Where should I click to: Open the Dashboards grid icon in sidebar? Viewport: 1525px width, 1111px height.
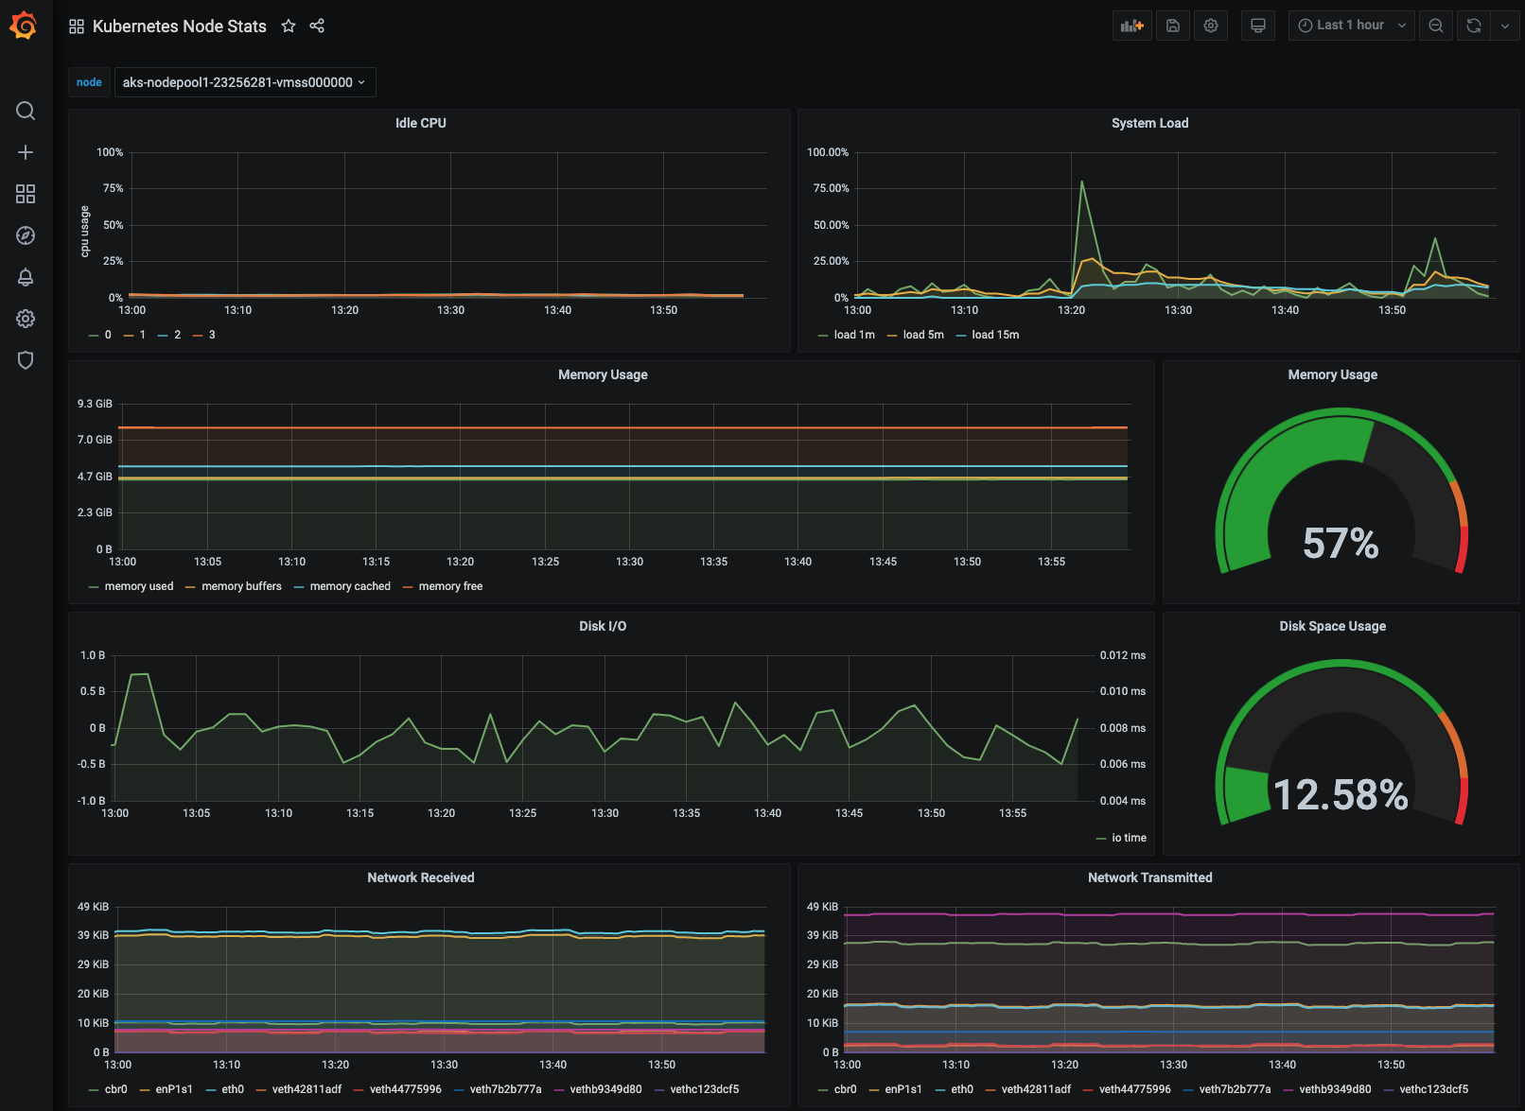26,194
